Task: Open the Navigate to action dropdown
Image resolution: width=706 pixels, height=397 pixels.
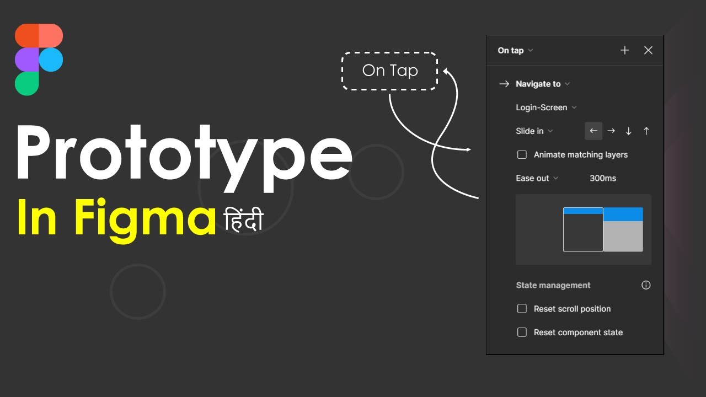Action: (543, 84)
